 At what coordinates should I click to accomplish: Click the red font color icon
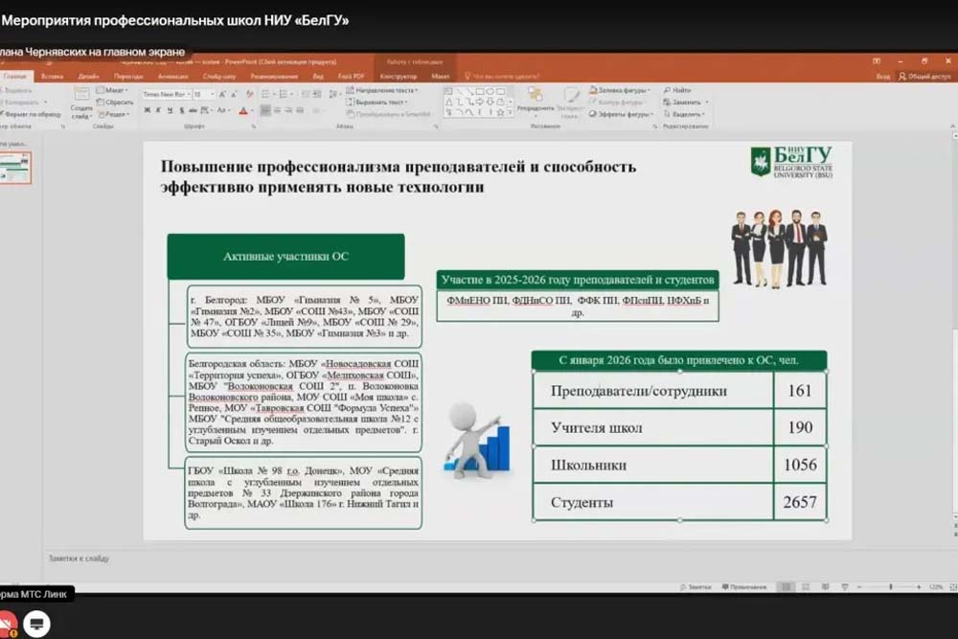(242, 110)
